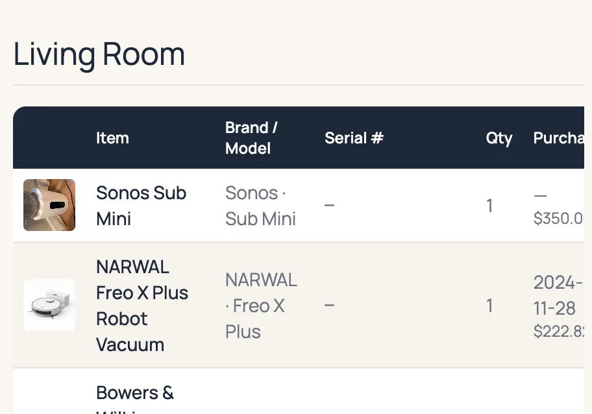Click the $350 price in Sonos row
This screenshot has width=592, height=414.
558,218
